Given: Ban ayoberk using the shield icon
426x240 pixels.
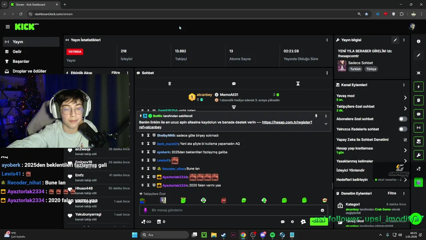Looking at the screenshot, I should [154, 152].
